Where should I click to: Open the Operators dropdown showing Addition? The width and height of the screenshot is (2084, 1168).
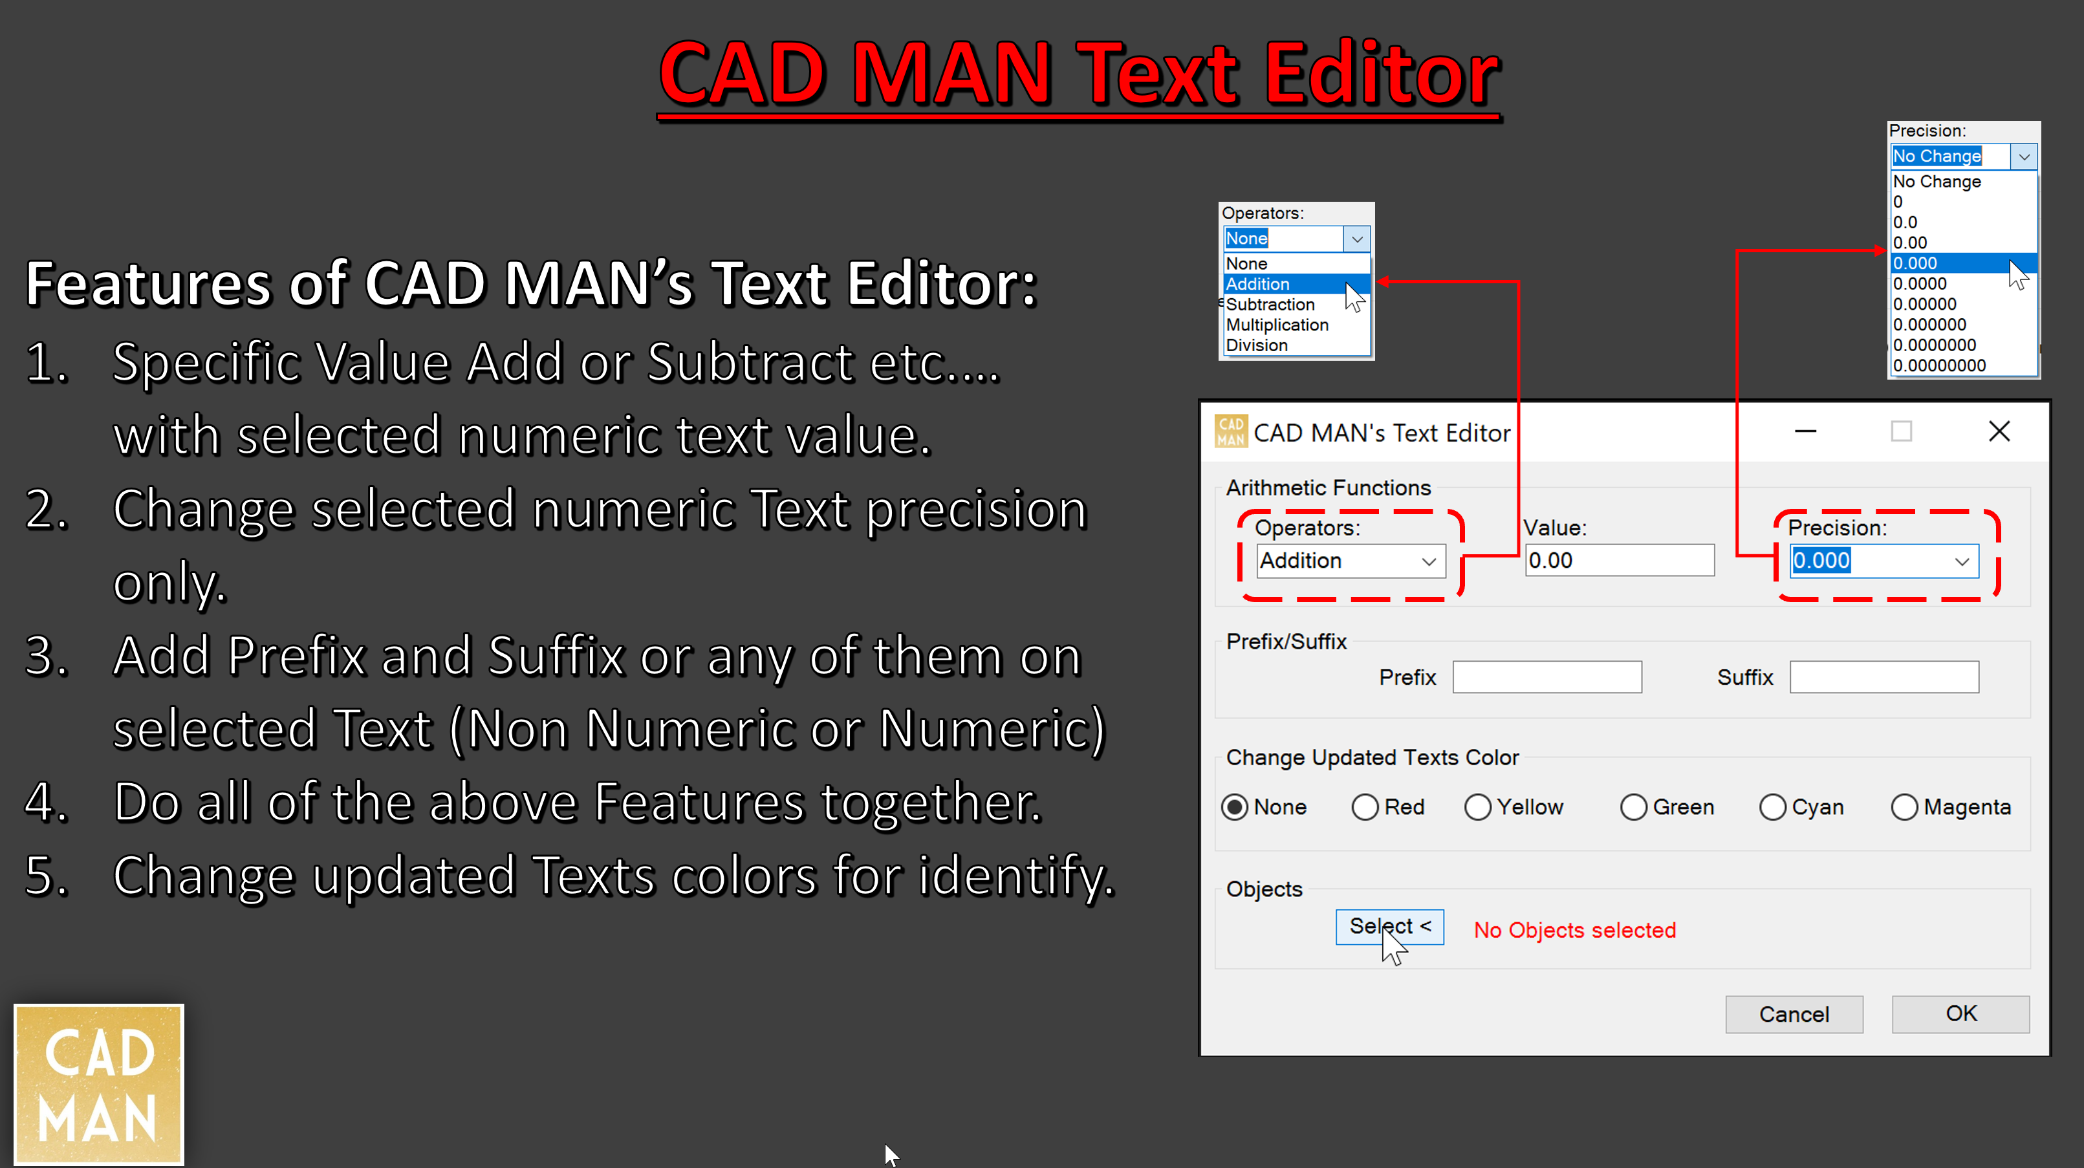[1429, 561]
